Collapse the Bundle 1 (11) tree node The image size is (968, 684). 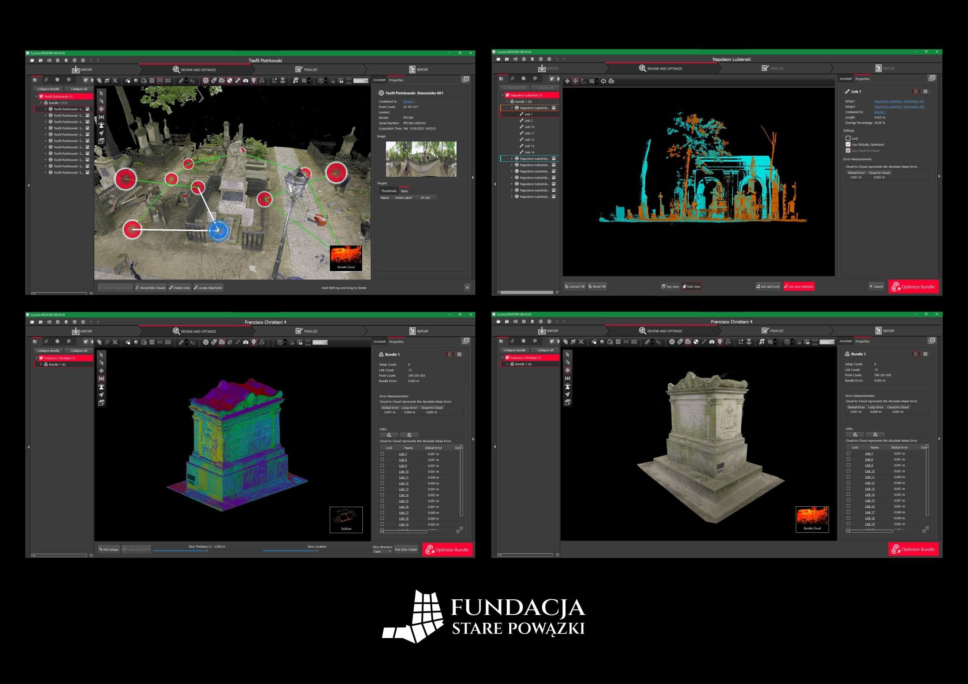41,103
